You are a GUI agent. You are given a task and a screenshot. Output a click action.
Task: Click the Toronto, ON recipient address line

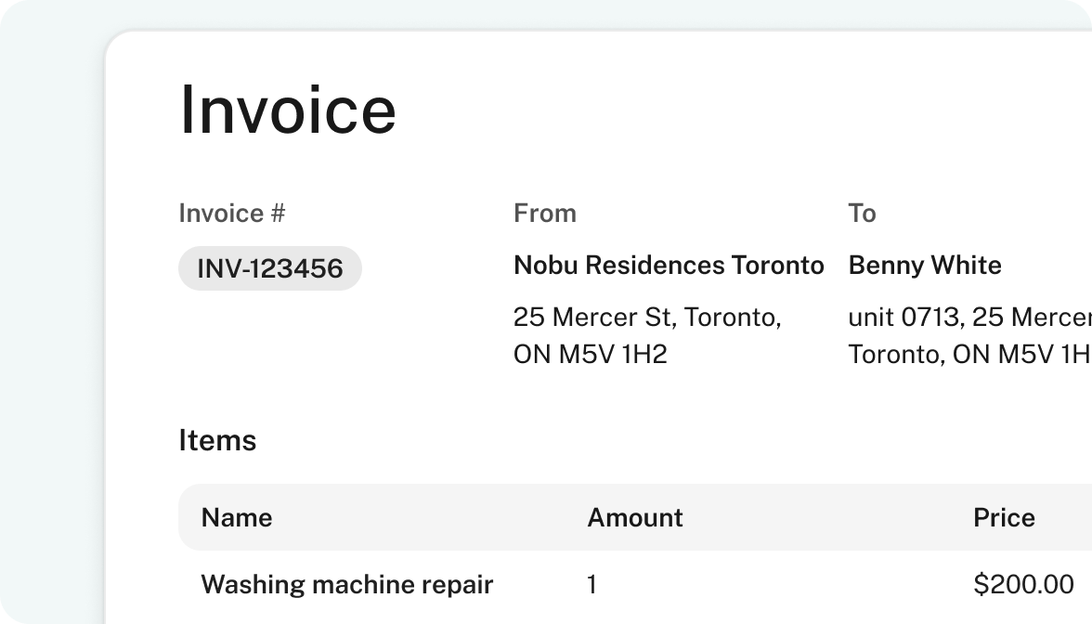coord(970,355)
